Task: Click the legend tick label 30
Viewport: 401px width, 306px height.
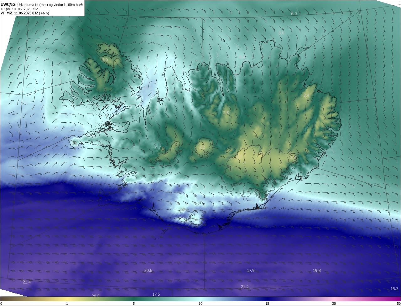Action: pos(334,303)
